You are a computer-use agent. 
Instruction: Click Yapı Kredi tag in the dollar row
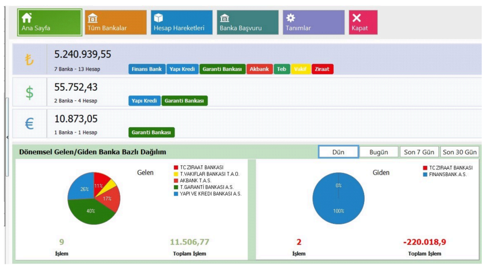pos(144,101)
